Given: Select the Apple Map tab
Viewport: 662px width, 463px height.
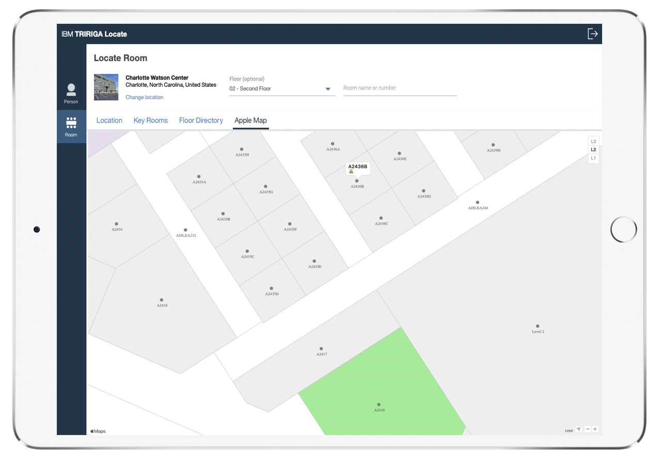Looking at the screenshot, I should [x=250, y=120].
